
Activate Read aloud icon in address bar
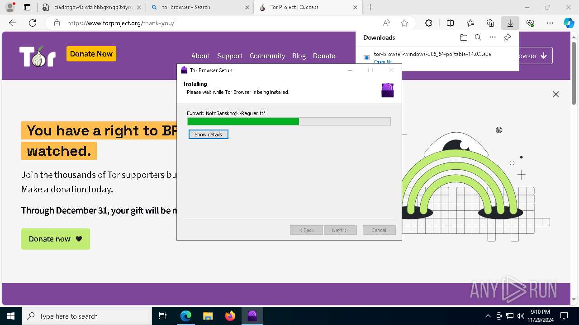[x=386, y=23]
